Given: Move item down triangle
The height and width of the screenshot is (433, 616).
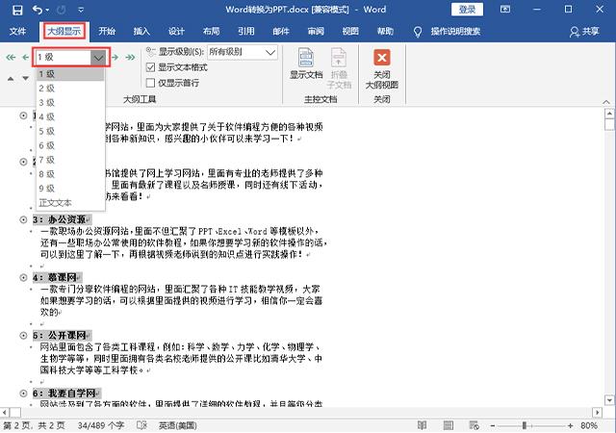Looking at the screenshot, I should 26,79.
